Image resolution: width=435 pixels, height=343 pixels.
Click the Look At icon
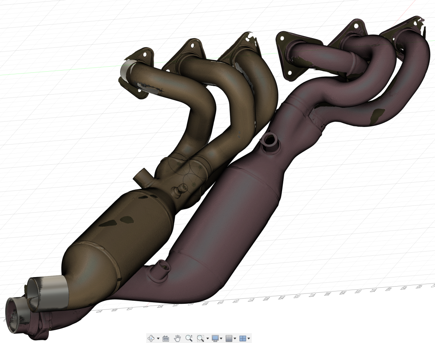[166, 338]
